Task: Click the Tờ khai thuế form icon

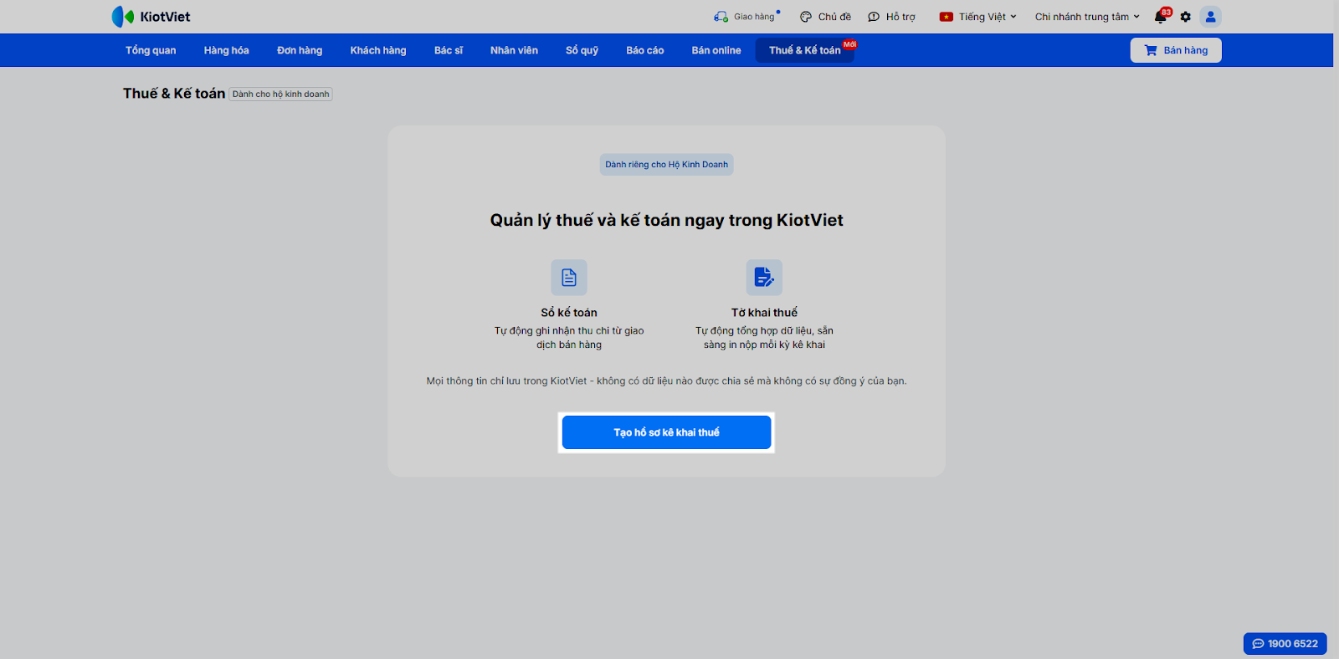Action: point(764,278)
